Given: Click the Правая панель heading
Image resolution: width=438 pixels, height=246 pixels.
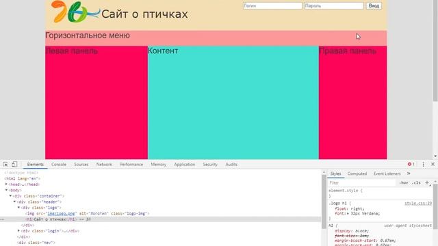Looking at the screenshot, I should tap(348, 51).
